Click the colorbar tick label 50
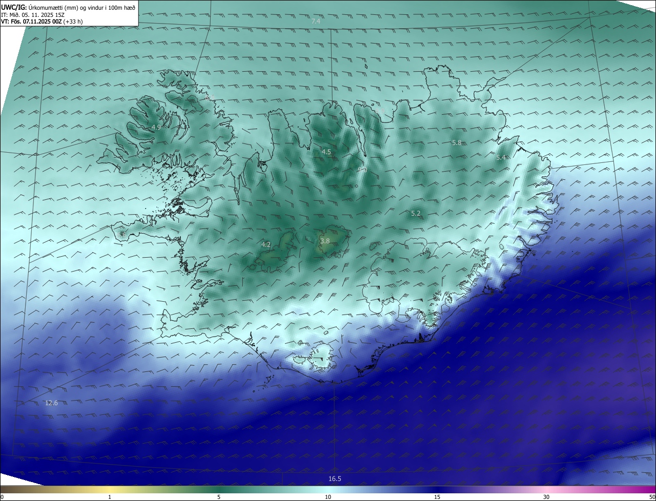 (x=652, y=497)
